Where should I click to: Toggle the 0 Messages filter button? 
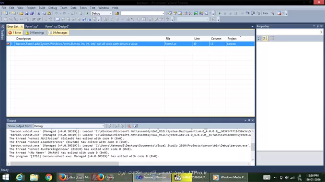click(58, 32)
